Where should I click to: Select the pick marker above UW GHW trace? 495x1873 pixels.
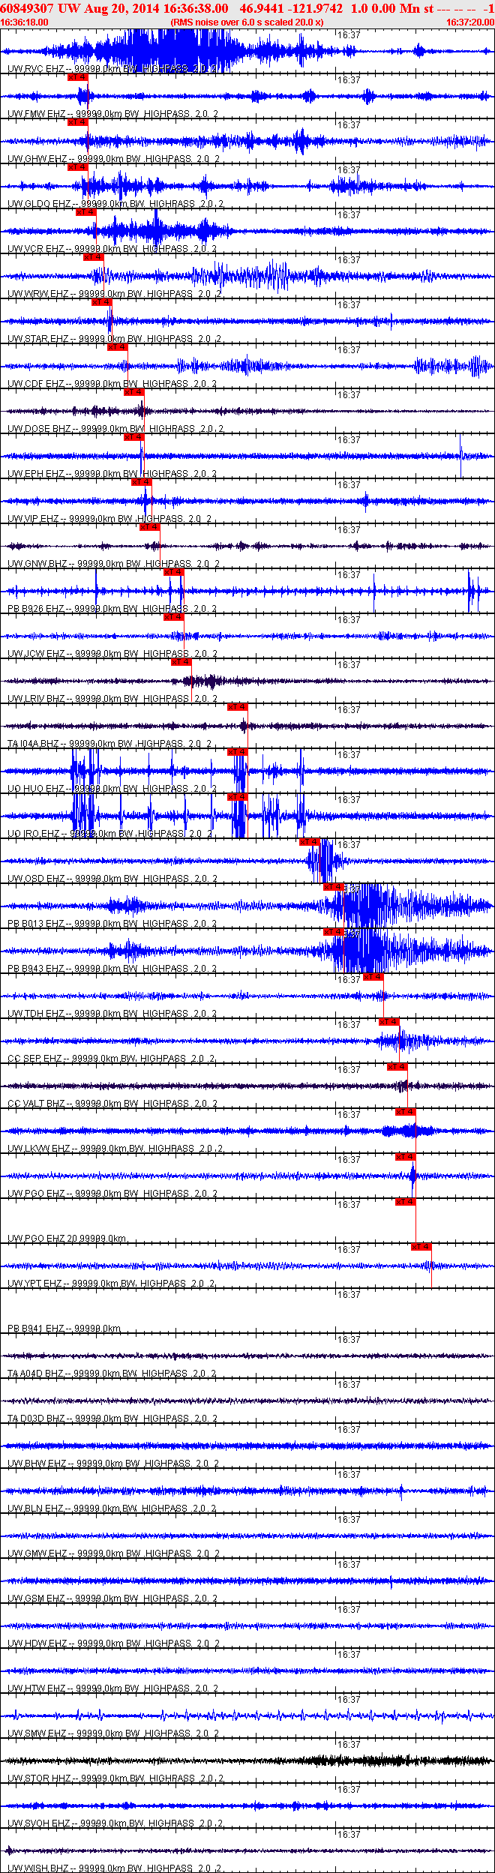pos(77,122)
